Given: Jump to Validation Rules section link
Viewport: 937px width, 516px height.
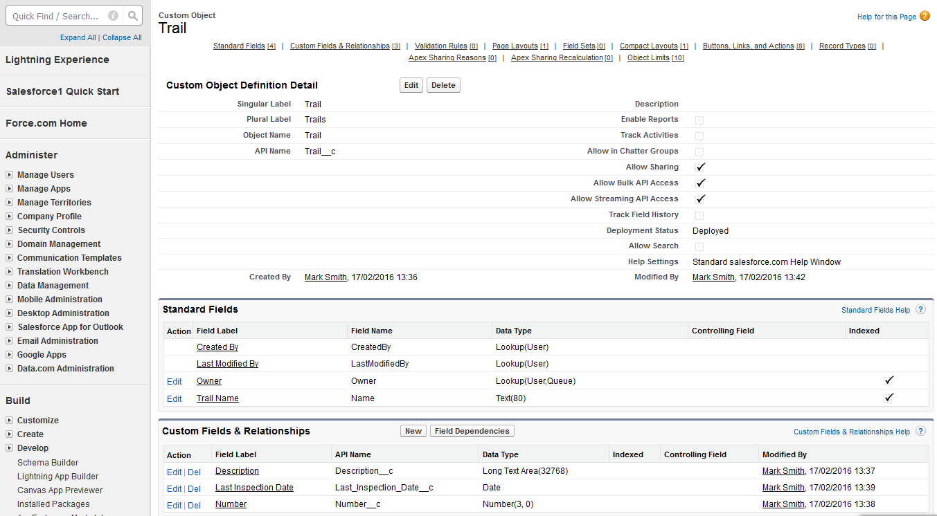Looking at the screenshot, I should click(440, 46).
